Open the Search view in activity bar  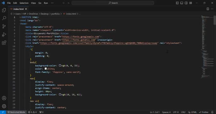[x=4, y=18]
